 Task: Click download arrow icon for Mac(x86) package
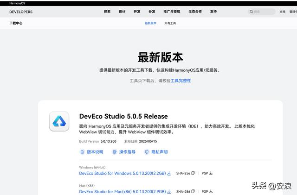click(169, 192)
